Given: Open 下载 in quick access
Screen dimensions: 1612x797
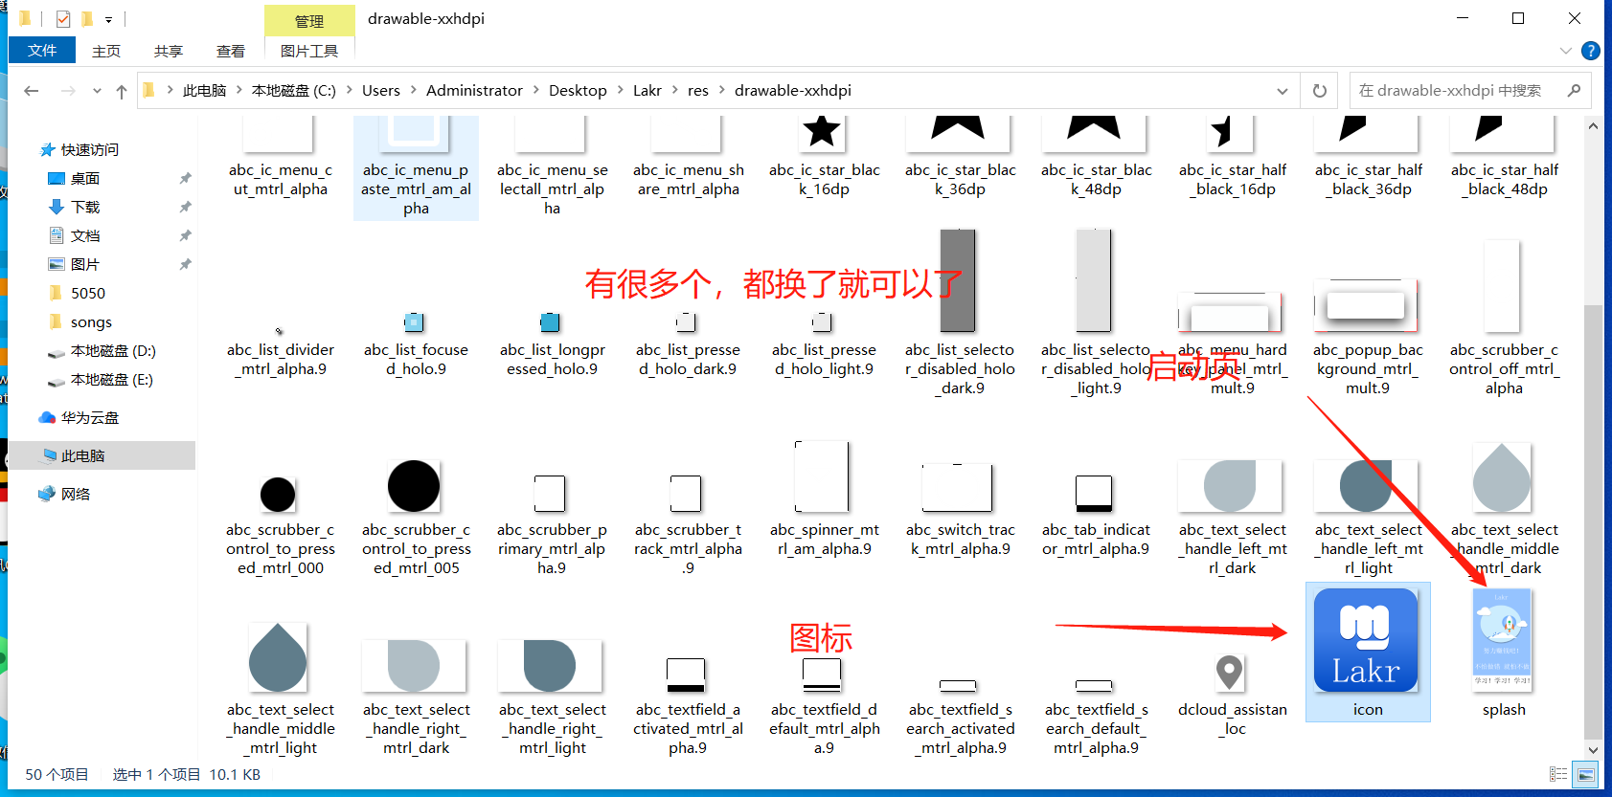Looking at the screenshot, I should tap(85, 208).
